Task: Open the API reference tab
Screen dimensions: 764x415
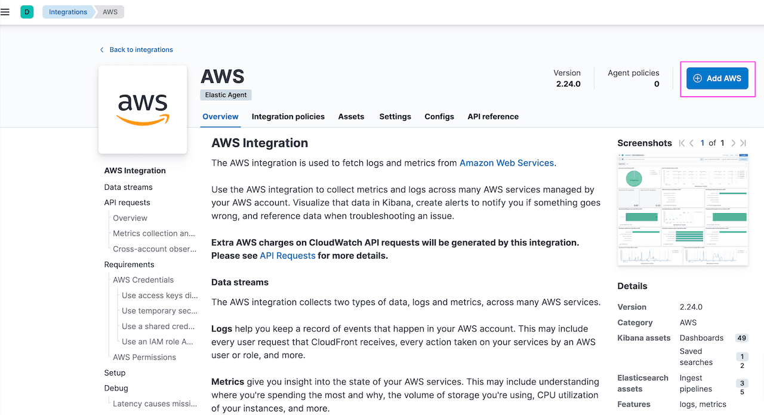Action: pyautogui.click(x=493, y=116)
